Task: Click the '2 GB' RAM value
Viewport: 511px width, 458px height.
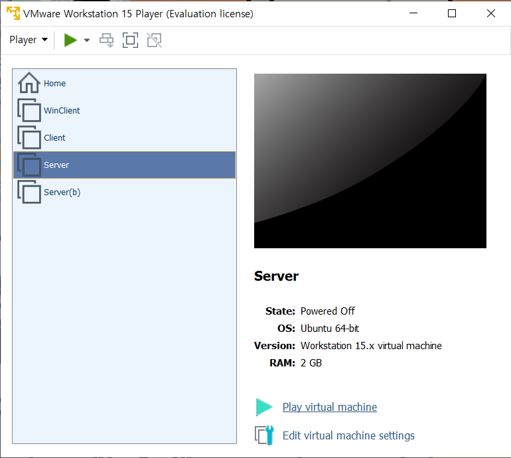Action: 311,363
